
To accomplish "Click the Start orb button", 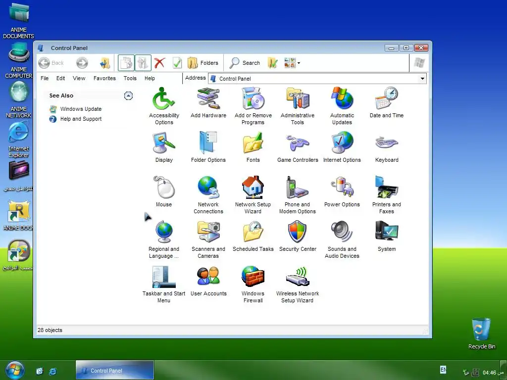I will (14, 370).
